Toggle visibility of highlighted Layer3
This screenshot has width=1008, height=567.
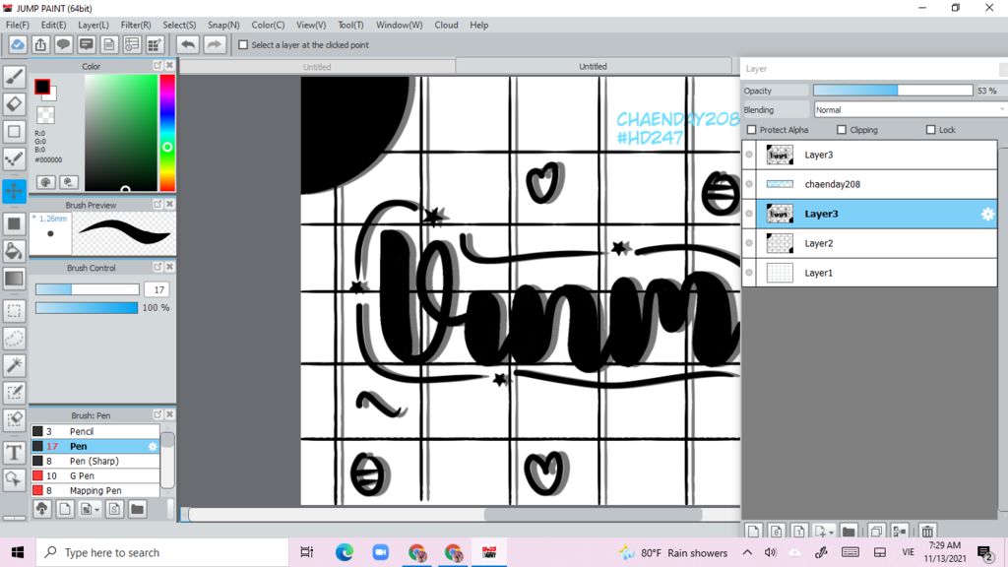pyautogui.click(x=749, y=214)
